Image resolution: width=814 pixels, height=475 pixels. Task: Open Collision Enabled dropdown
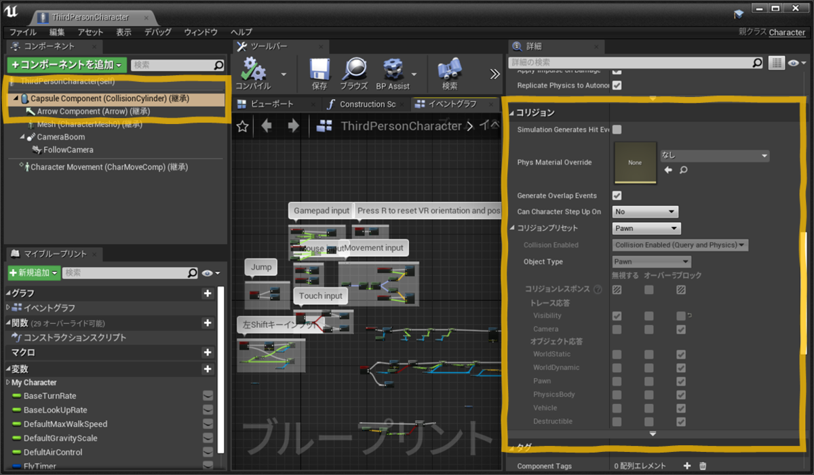click(x=680, y=245)
